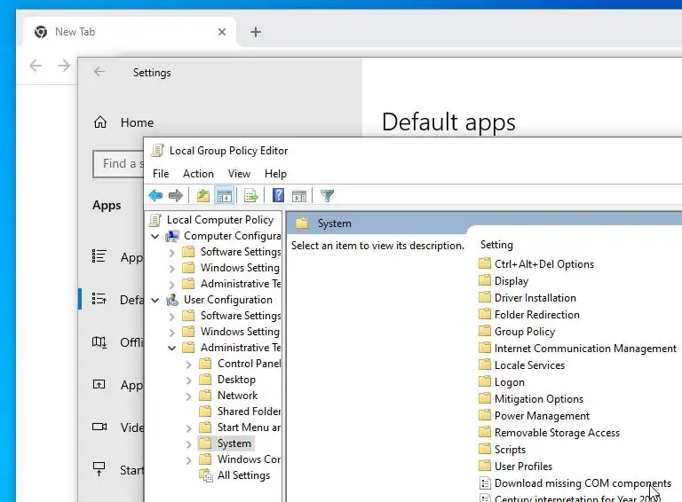Select Desktop folder in tree
The width and height of the screenshot is (682, 502).
(227, 380)
